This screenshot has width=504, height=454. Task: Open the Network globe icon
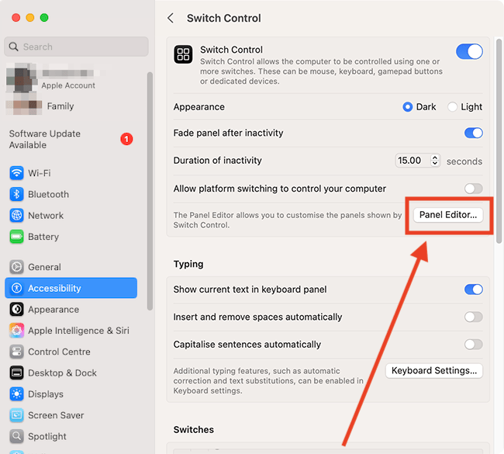(16, 215)
